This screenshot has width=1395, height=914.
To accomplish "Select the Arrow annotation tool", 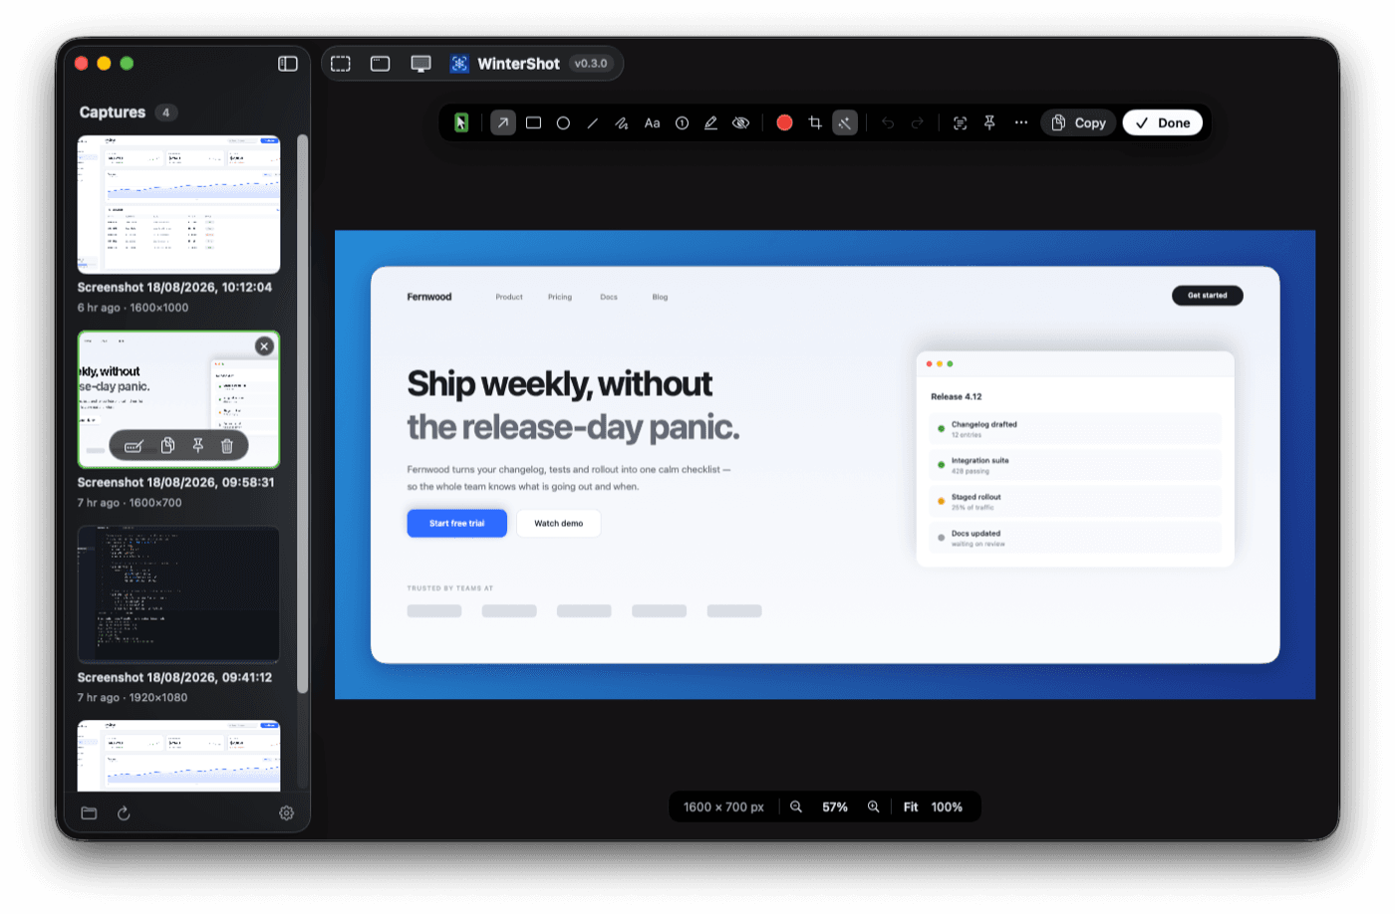I will (503, 122).
